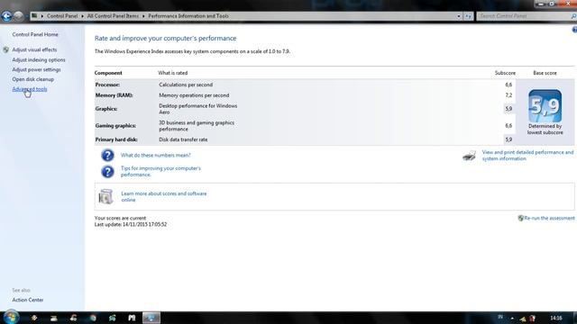
Task: Open Control Panel Home
Action: (x=35, y=34)
